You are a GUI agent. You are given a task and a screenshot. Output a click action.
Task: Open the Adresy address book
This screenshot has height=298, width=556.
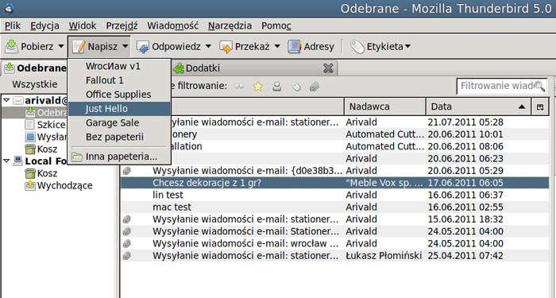click(311, 46)
